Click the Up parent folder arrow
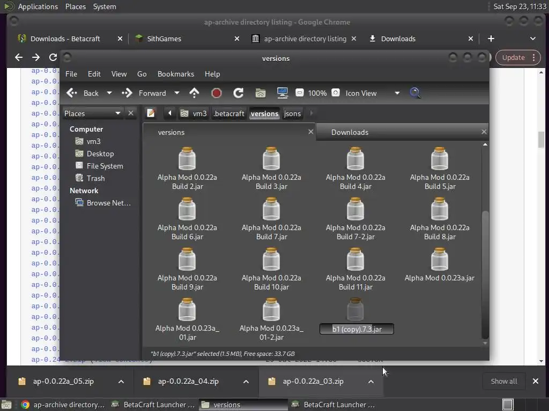The height and width of the screenshot is (411, 549). pyautogui.click(x=194, y=93)
